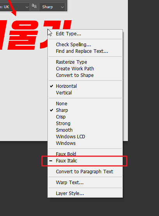Viewport: 159px width, 216px height.
Task: Click Convert to Paragraph Text
Action: tap(85, 172)
